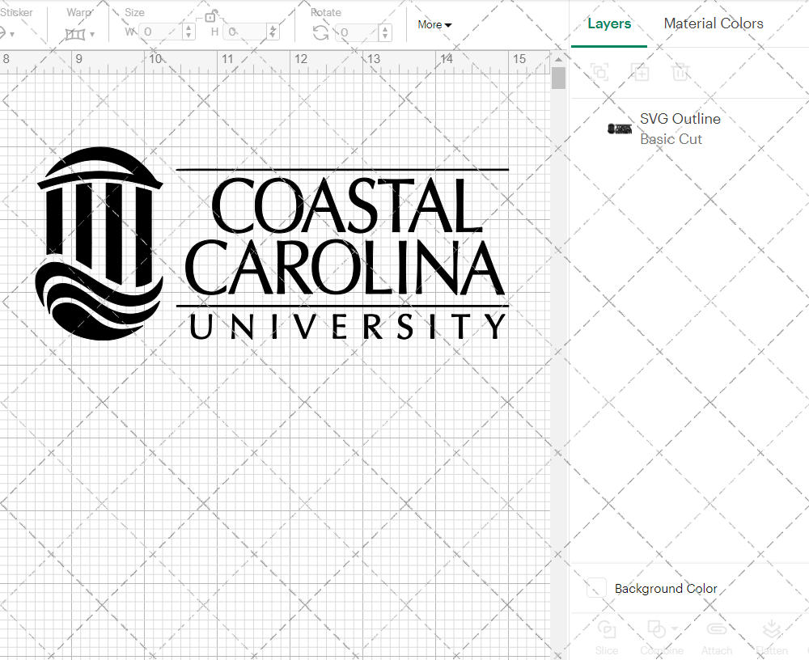Open the More options dropdown
The width and height of the screenshot is (809, 660).
[434, 25]
